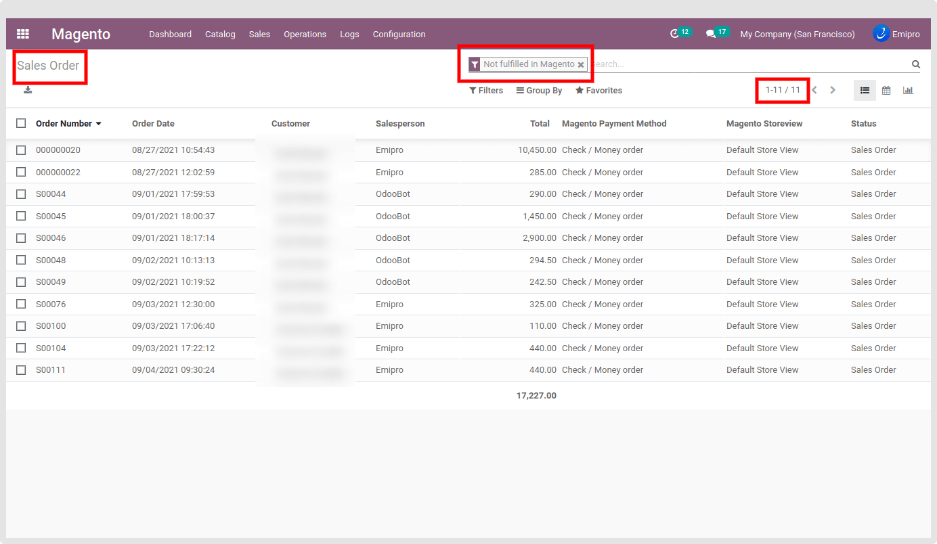The width and height of the screenshot is (937, 544).
Task: Click the 1-11 / 11 pager counter
Action: tap(783, 90)
